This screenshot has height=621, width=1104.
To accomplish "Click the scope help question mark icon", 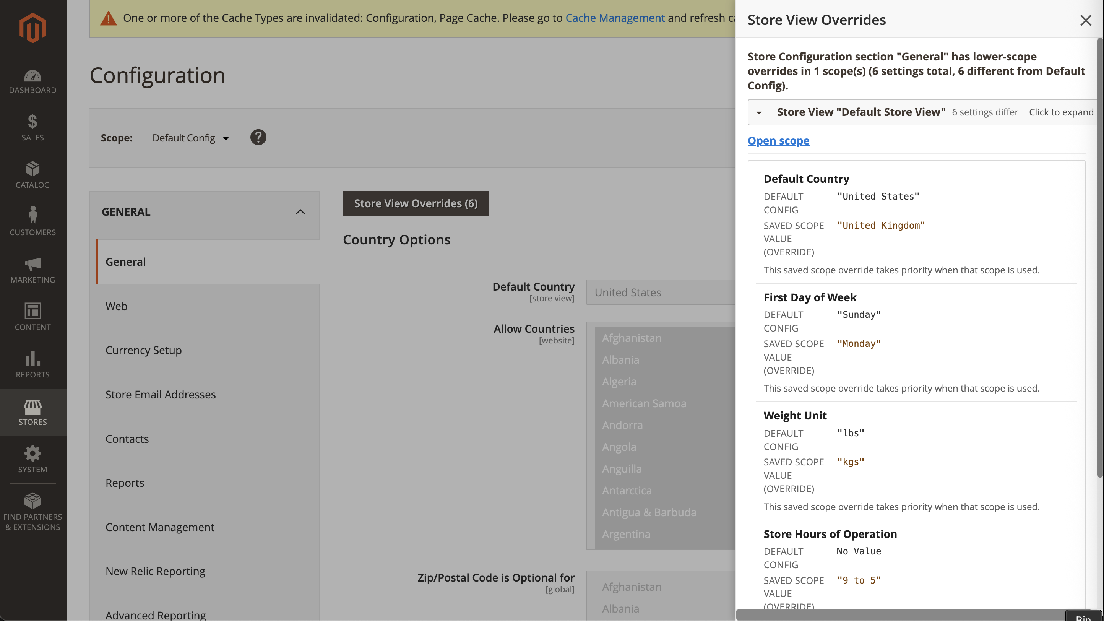I will 258,138.
